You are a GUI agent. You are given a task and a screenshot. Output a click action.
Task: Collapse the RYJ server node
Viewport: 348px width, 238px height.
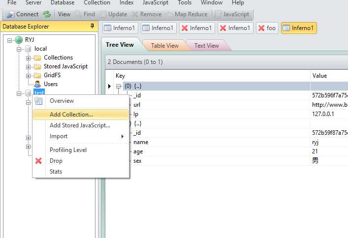[9, 40]
